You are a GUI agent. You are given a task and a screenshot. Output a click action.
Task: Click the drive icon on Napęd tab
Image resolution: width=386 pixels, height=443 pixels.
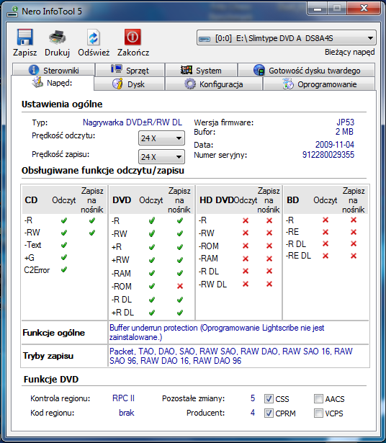[x=37, y=83]
